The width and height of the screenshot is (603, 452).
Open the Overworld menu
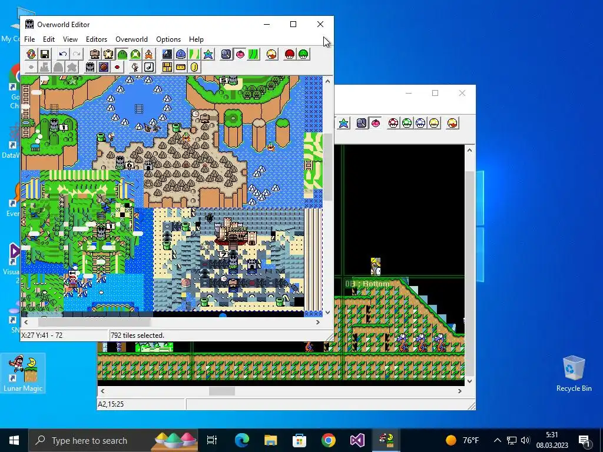point(131,39)
